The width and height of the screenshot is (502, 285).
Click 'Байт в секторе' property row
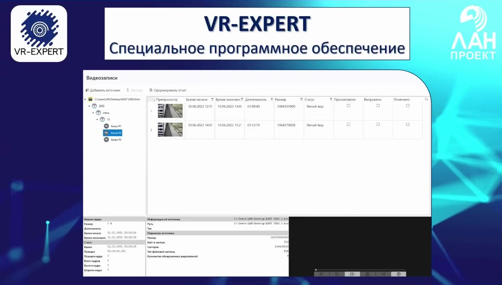217,242
